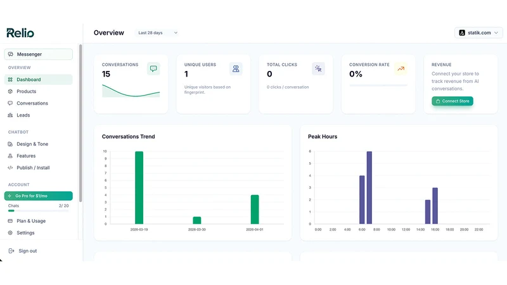The image size is (507, 285).
Task: Click the Settings gear icon
Action: click(10, 232)
